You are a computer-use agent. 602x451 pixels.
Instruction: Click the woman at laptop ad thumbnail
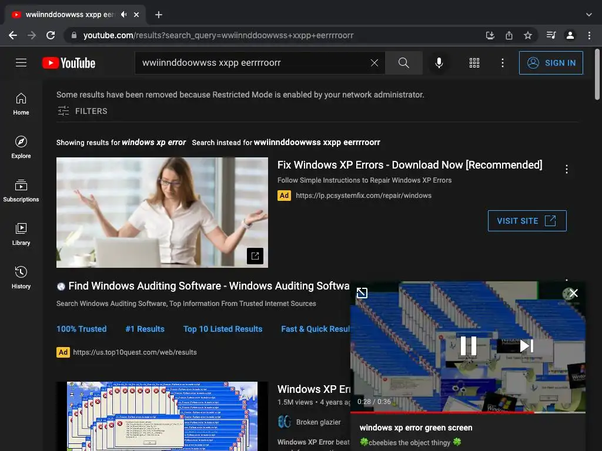coord(162,213)
